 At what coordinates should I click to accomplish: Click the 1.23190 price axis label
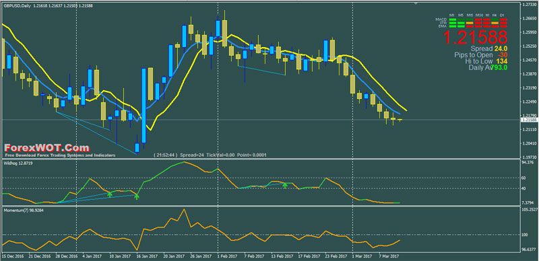pyautogui.click(x=529, y=88)
